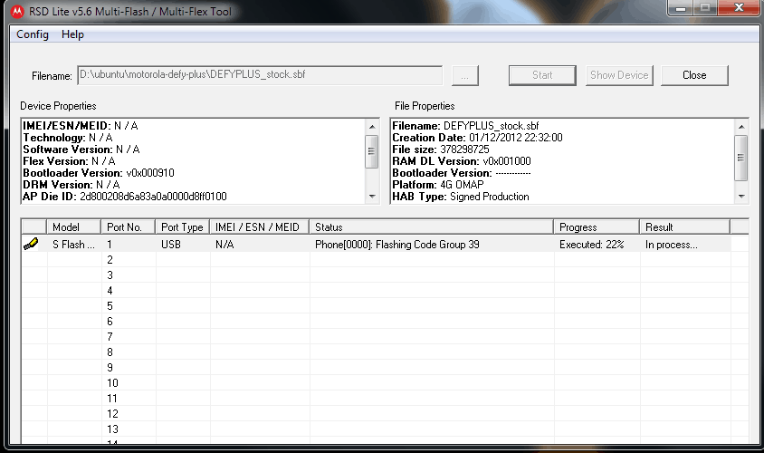Viewport: 764px width, 453px height.
Task: Click the Filename path input field
Action: 260,75
